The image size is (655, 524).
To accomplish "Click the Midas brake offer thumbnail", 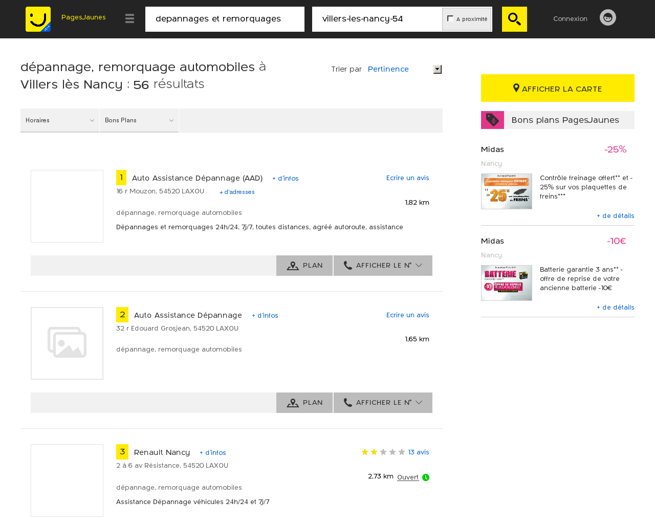I will (x=507, y=191).
